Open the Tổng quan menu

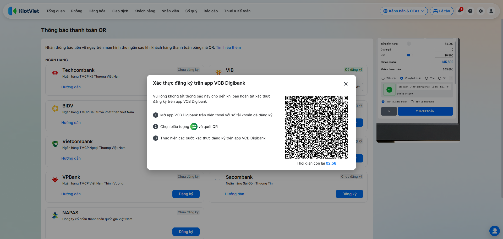[56, 11]
